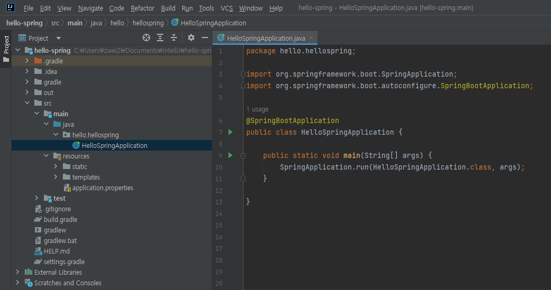Open the Build menu
Image resolution: width=551 pixels, height=290 pixels.
coord(168,8)
